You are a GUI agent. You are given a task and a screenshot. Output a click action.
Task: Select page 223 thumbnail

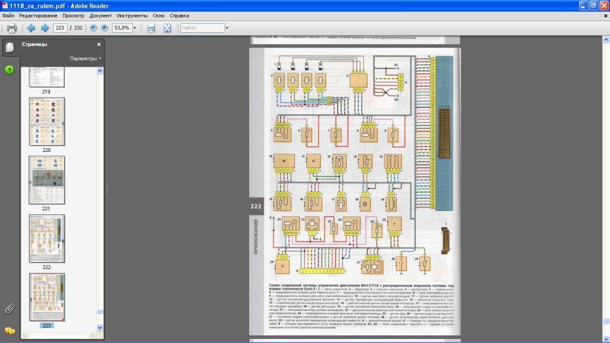click(46, 297)
